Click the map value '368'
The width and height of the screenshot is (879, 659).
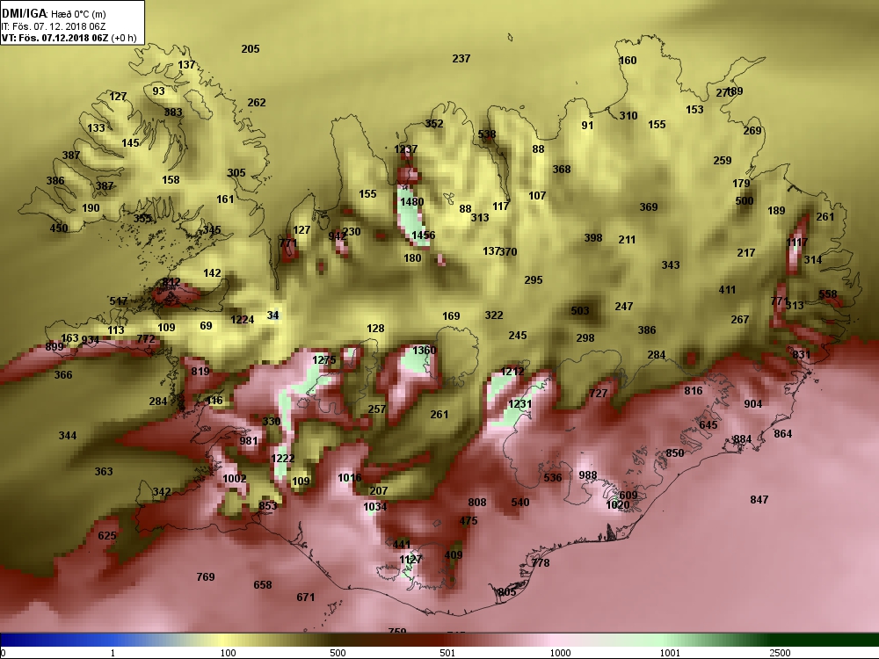561,170
